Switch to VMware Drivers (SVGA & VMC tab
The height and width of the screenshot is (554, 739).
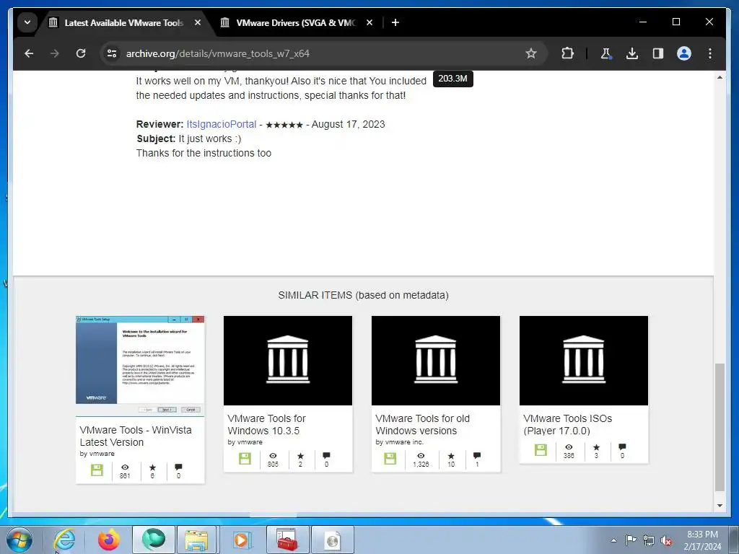click(x=296, y=22)
